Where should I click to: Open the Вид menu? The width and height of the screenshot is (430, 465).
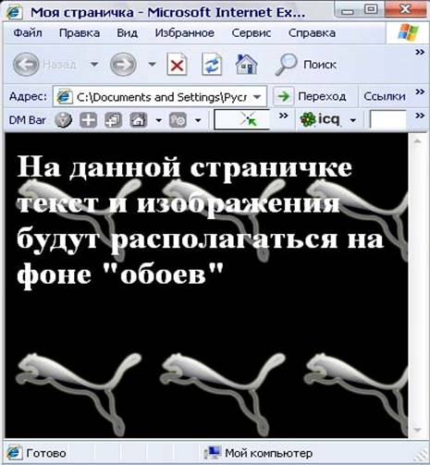(127, 32)
